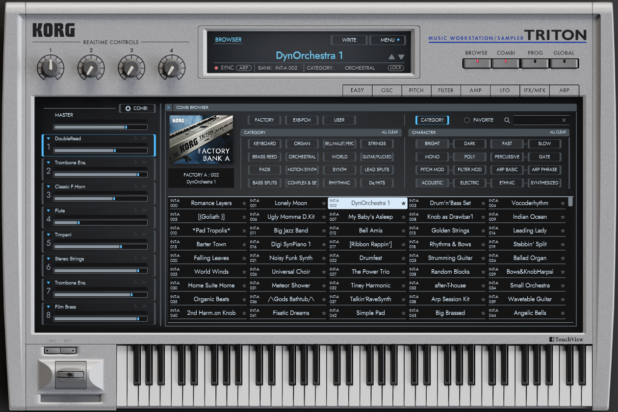Viewport: 618px width, 412px height.
Task: Click the MASTER volume slider
Action: click(101, 127)
